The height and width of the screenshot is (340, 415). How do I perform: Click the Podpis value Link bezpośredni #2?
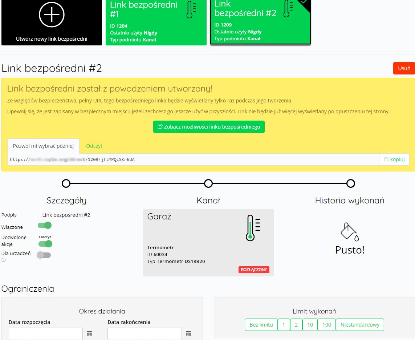pyautogui.click(x=66, y=215)
